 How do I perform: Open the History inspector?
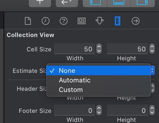pos(46,21)
